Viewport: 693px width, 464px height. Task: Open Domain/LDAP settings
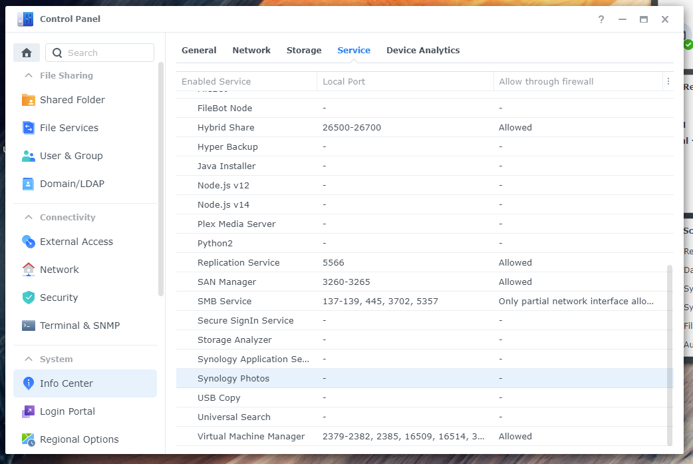point(85,184)
